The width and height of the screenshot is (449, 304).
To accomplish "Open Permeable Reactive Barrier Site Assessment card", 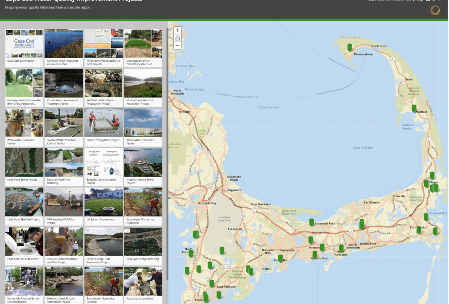I will coord(24,285).
